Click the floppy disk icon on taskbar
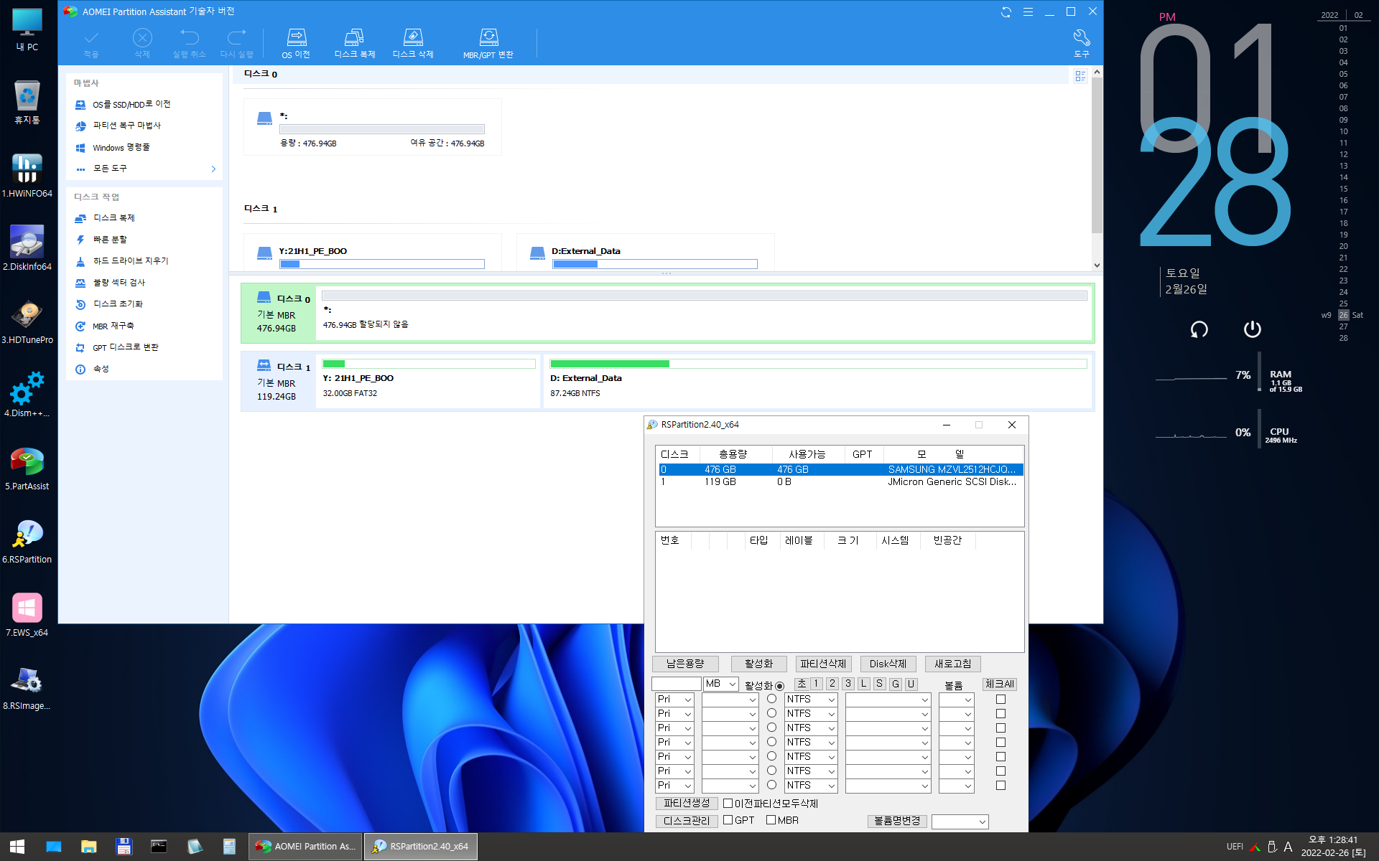The width and height of the screenshot is (1379, 861). point(124,847)
